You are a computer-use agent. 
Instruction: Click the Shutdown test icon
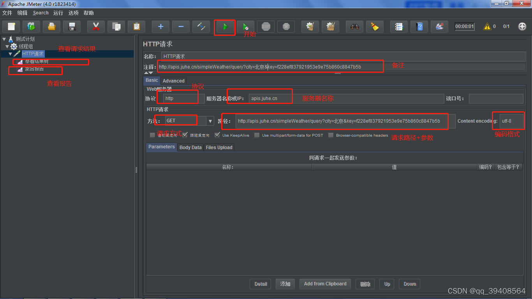tap(286, 27)
